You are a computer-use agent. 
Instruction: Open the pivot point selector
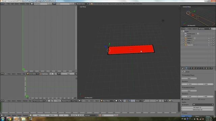tap(122, 101)
